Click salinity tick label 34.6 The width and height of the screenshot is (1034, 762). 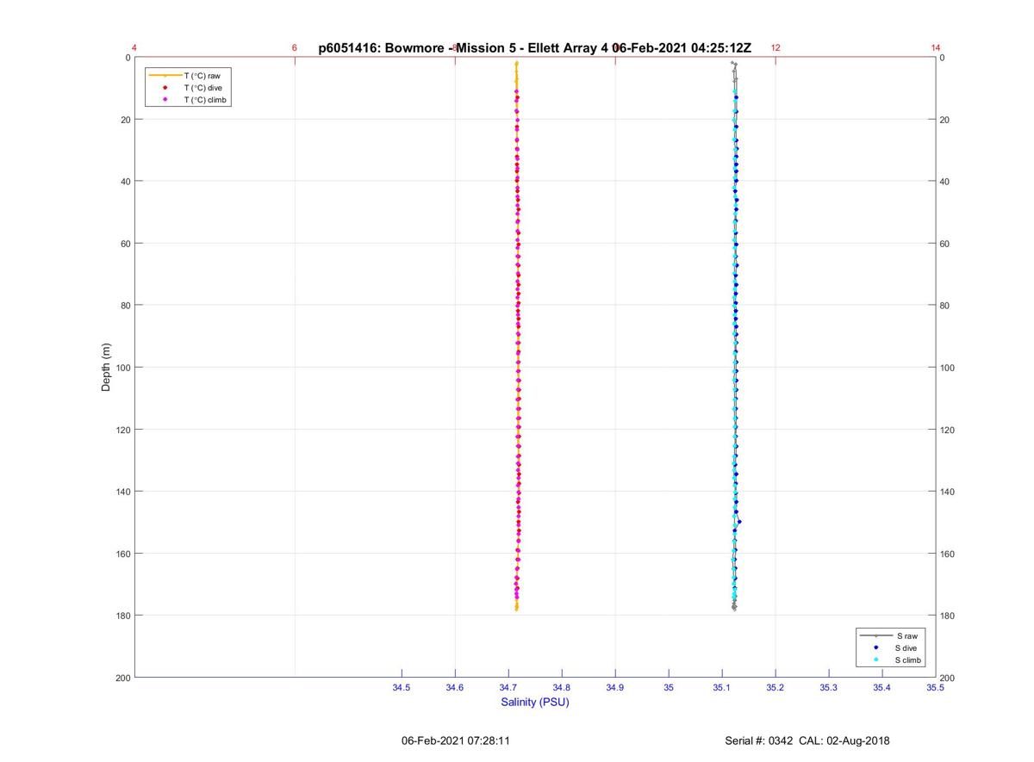[x=455, y=688]
